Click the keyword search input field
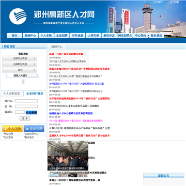 pyautogui.click(x=25, y=75)
